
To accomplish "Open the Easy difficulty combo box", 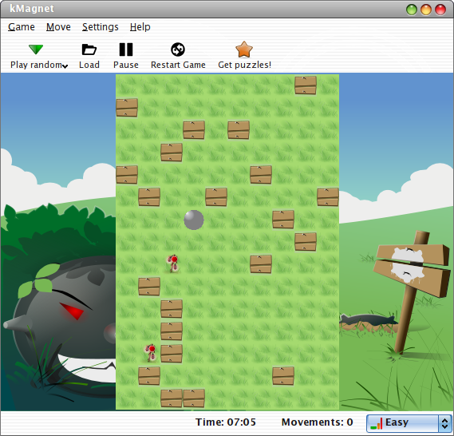I will click(409, 423).
